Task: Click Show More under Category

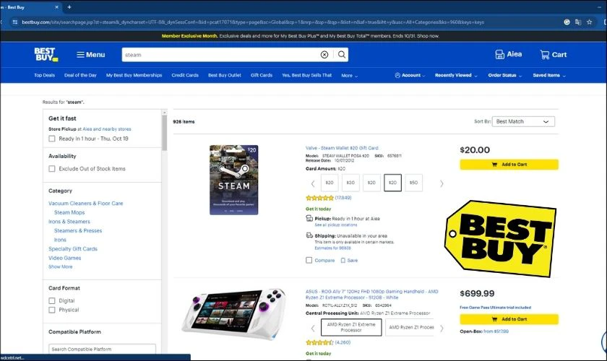Action: (61, 266)
